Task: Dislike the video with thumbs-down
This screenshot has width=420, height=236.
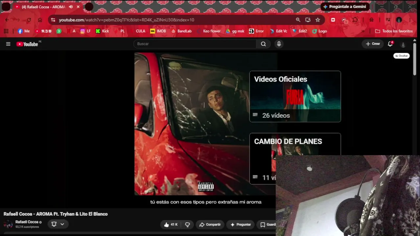Action: coord(188,225)
